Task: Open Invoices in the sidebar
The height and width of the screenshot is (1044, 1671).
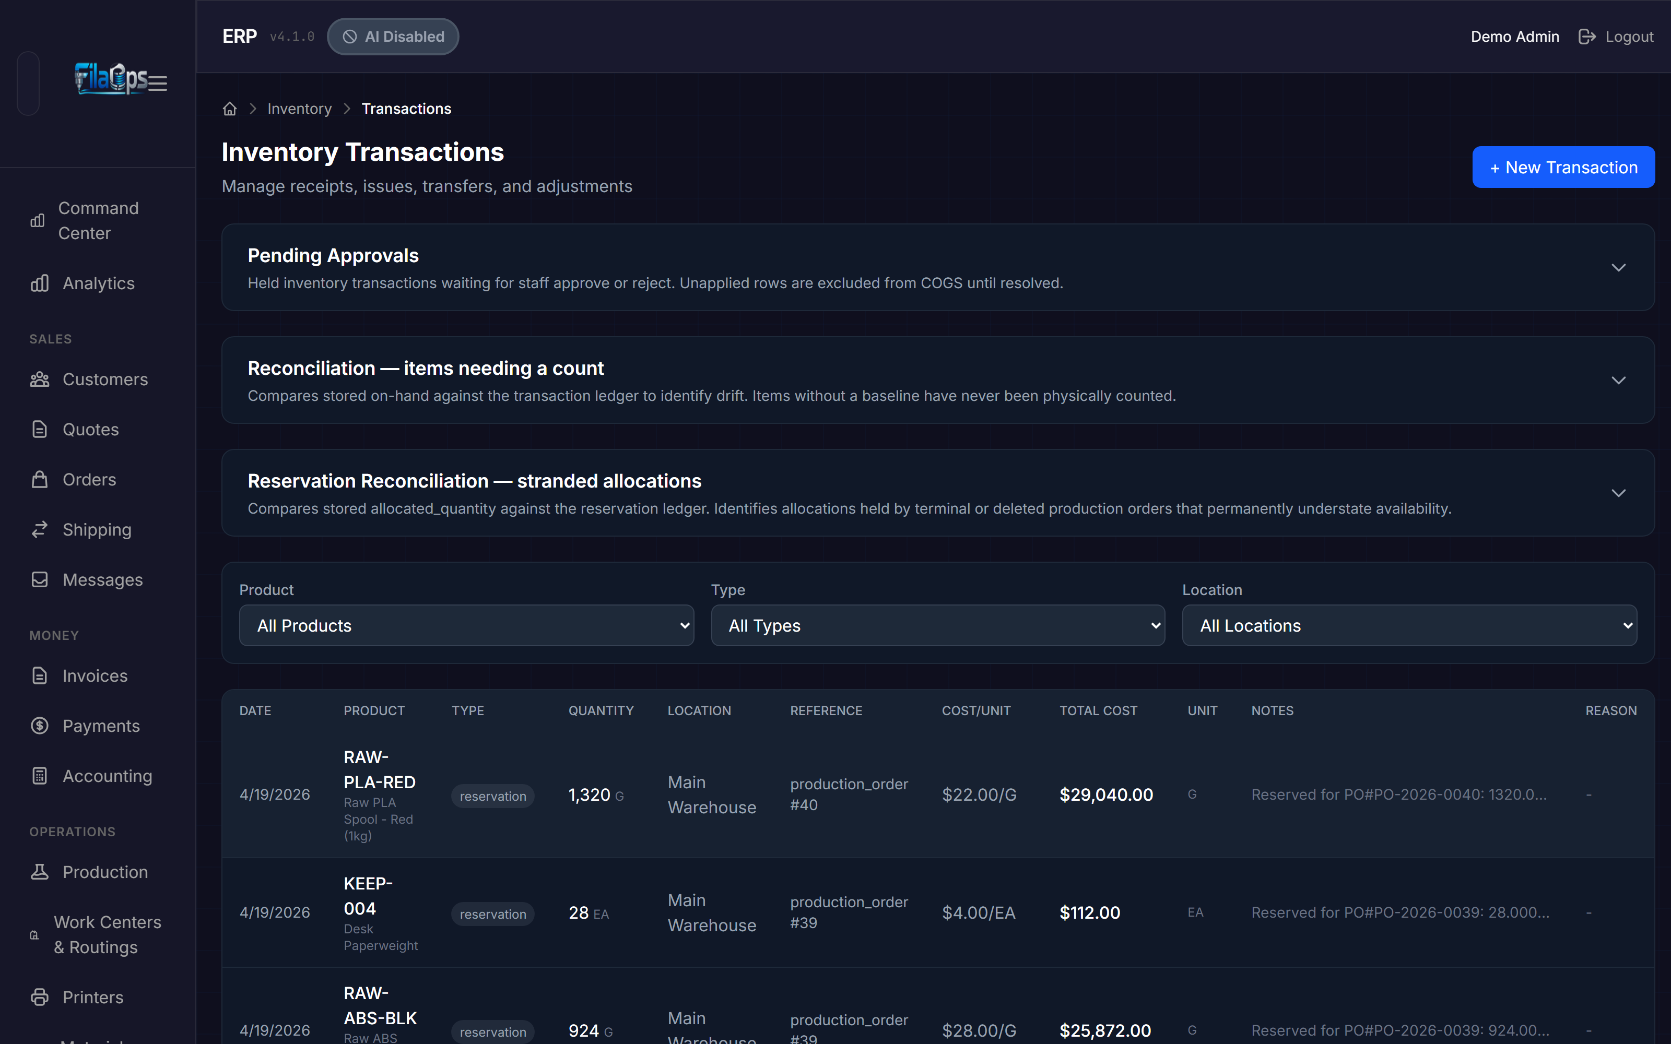Action: [97, 675]
